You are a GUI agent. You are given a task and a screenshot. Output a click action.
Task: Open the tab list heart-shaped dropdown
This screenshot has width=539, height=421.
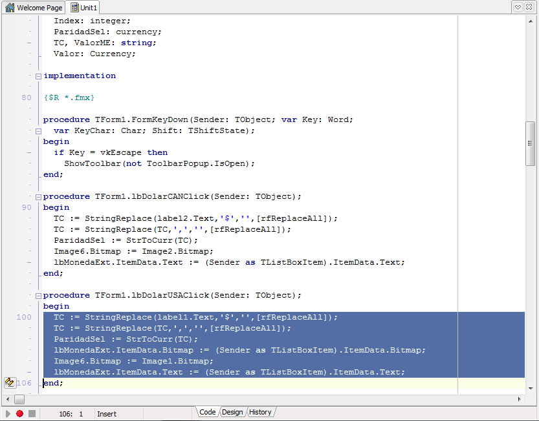[518, 7]
